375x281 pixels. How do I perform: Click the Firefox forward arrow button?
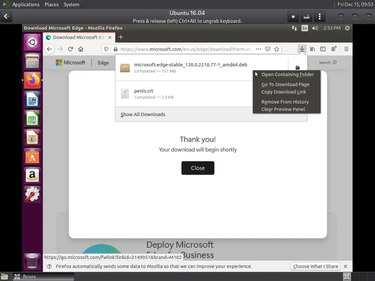pos(60,49)
